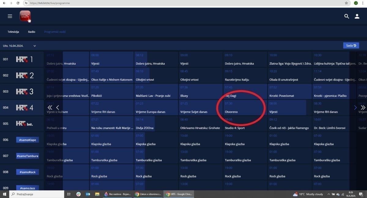Skip forward with double right arrows
Image resolution: width=367 pixels, height=198 pixels.
click(x=363, y=107)
